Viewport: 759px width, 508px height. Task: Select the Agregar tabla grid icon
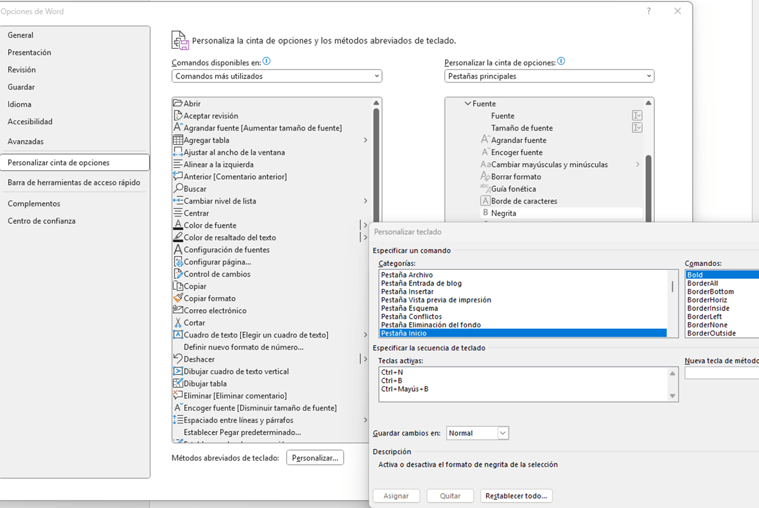178,140
